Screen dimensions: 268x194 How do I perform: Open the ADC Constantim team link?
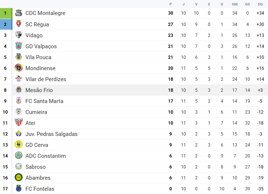click(x=45, y=156)
